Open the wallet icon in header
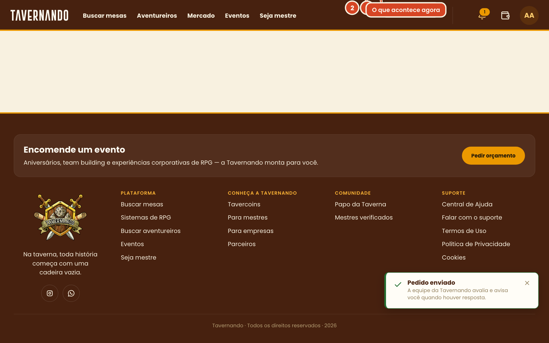The height and width of the screenshot is (343, 549). (x=505, y=15)
